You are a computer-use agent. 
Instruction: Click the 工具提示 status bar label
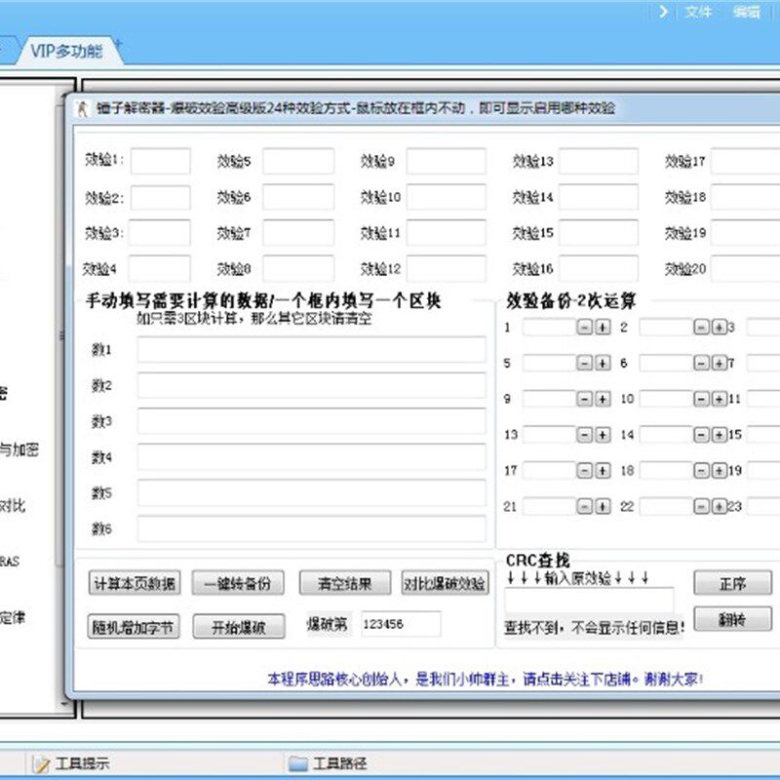(82, 763)
